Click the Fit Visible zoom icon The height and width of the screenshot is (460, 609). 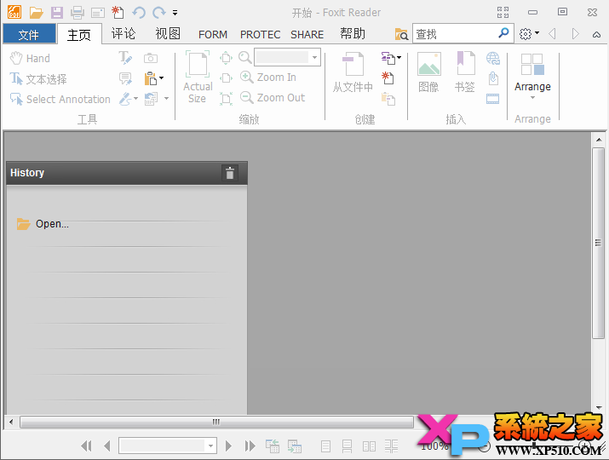226,99
